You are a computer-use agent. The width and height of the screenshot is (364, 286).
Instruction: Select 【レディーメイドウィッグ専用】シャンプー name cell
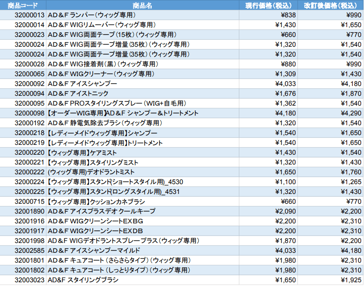[142, 133]
